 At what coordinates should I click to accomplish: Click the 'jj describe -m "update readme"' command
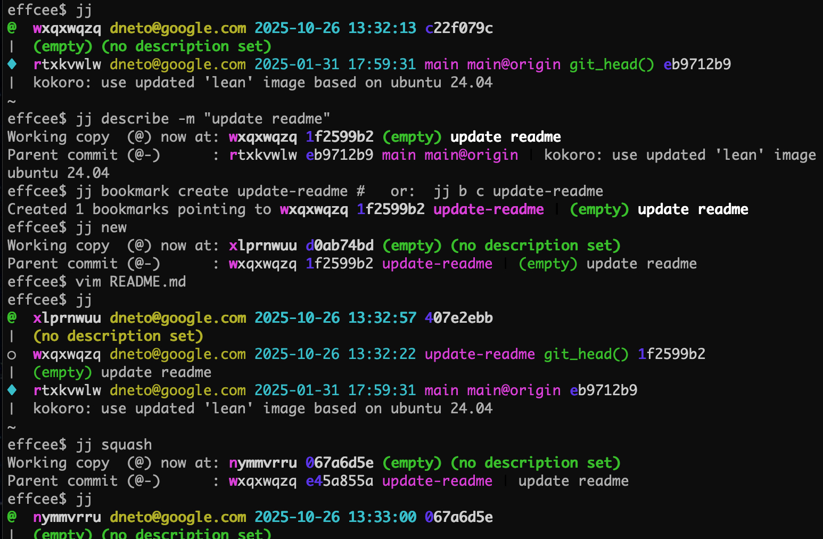point(203,118)
